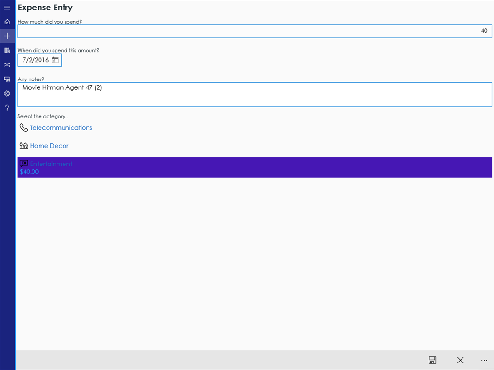494x370 pixels.
Task: Open Help via the question mark icon
Action: click(7, 108)
